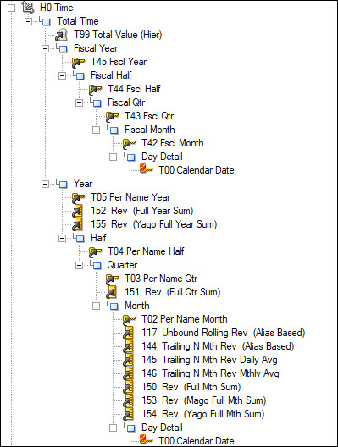The height and width of the screenshot is (447, 338).
Task: Select 152 Rev (Full Year Sum) text
Action: coord(142,211)
